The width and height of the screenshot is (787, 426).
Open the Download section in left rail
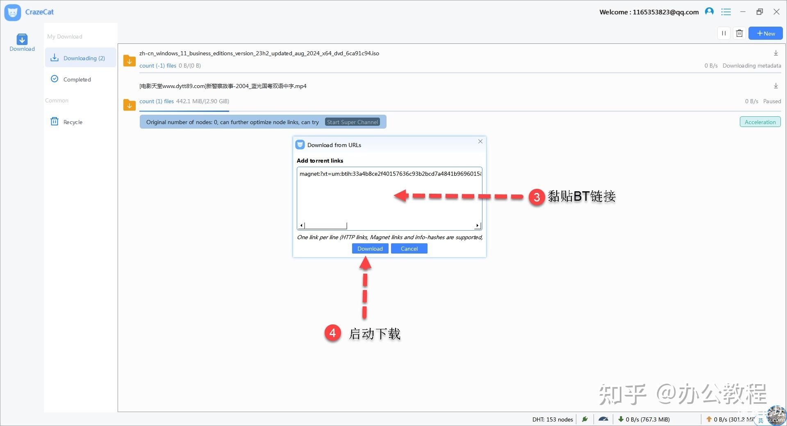click(22, 43)
